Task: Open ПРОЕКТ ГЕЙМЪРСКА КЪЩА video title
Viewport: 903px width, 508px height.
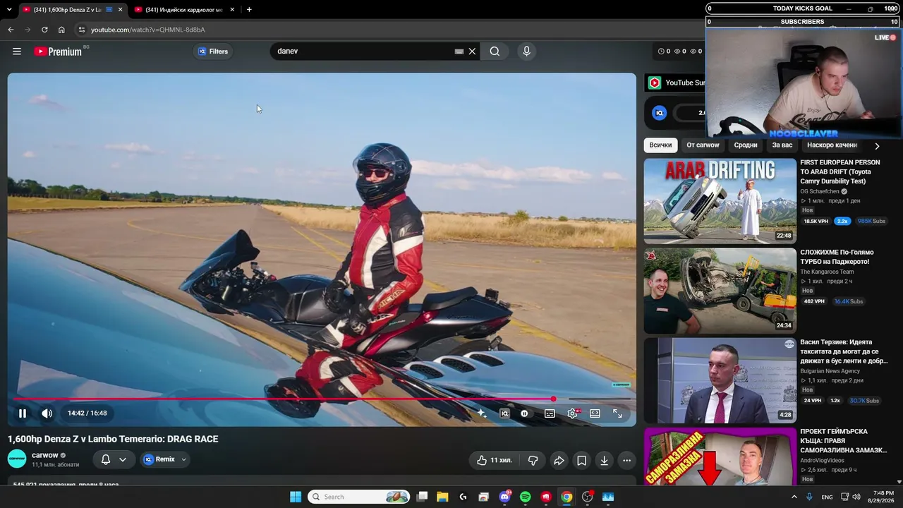Action: coord(844,440)
